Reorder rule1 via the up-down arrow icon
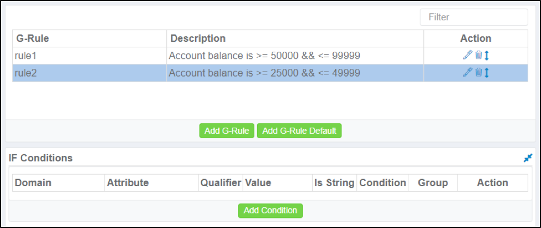 pos(486,56)
